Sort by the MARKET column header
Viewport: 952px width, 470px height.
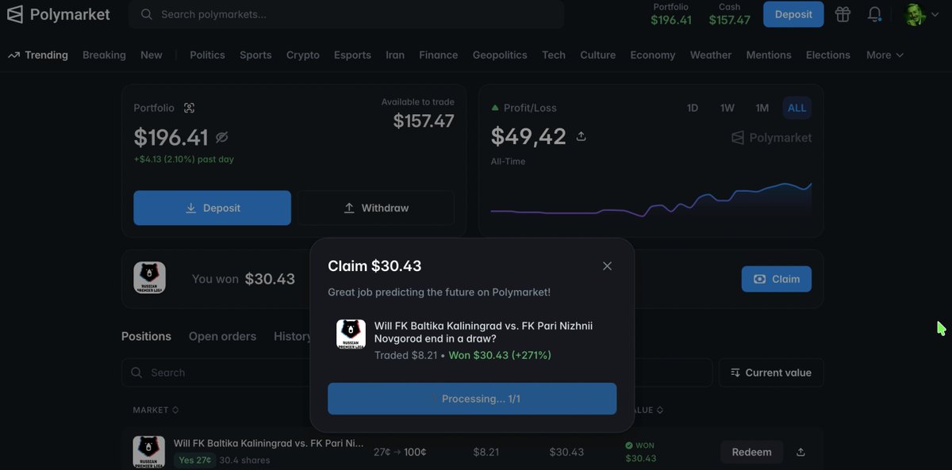pyautogui.click(x=155, y=410)
